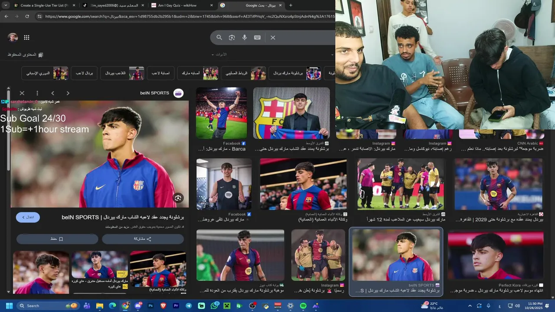
Task: Click the address bar URL field
Action: 189,16
